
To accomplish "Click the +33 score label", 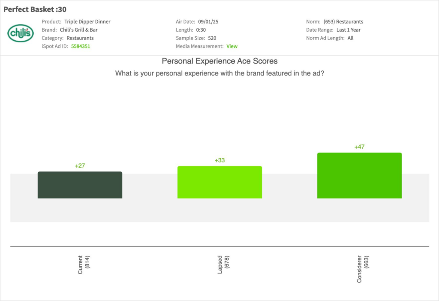I will [219, 160].
